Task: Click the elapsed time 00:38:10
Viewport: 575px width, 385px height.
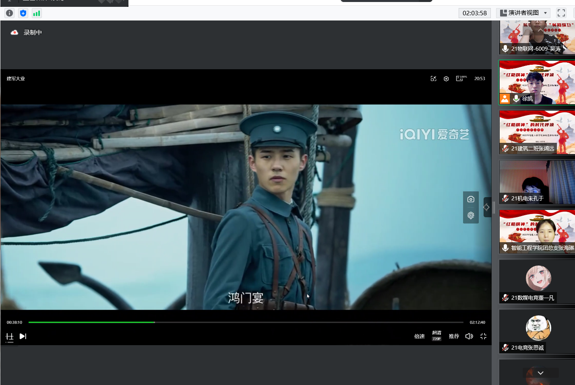Action: [x=14, y=322]
